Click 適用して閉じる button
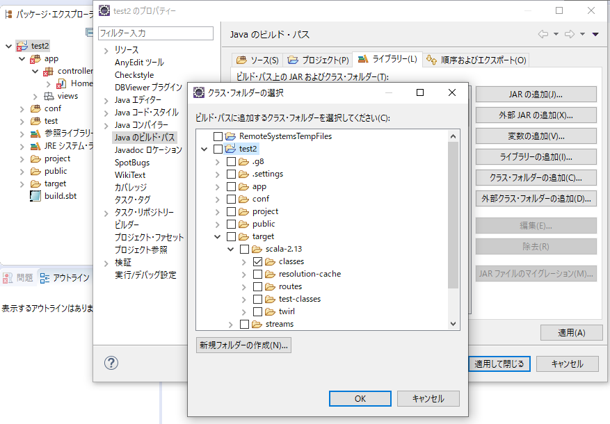The width and height of the screenshot is (610, 424). point(499,364)
